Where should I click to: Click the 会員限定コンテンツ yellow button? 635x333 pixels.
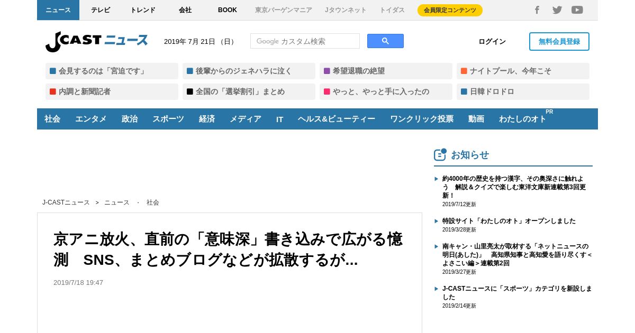450,10
